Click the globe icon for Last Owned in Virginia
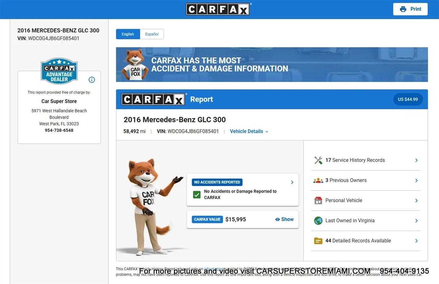This screenshot has width=439, height=284. coord(318,221)
